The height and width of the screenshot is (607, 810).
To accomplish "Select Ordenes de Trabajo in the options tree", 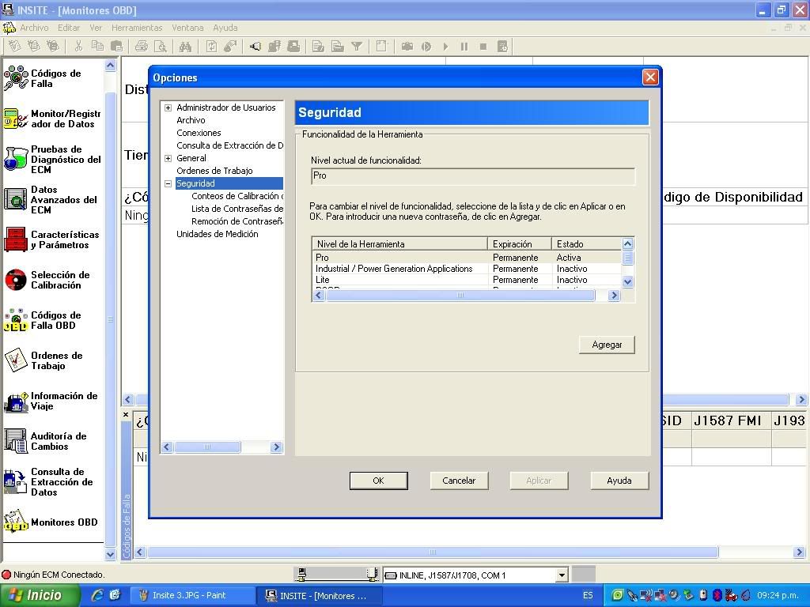I will [x=214, y=171].
